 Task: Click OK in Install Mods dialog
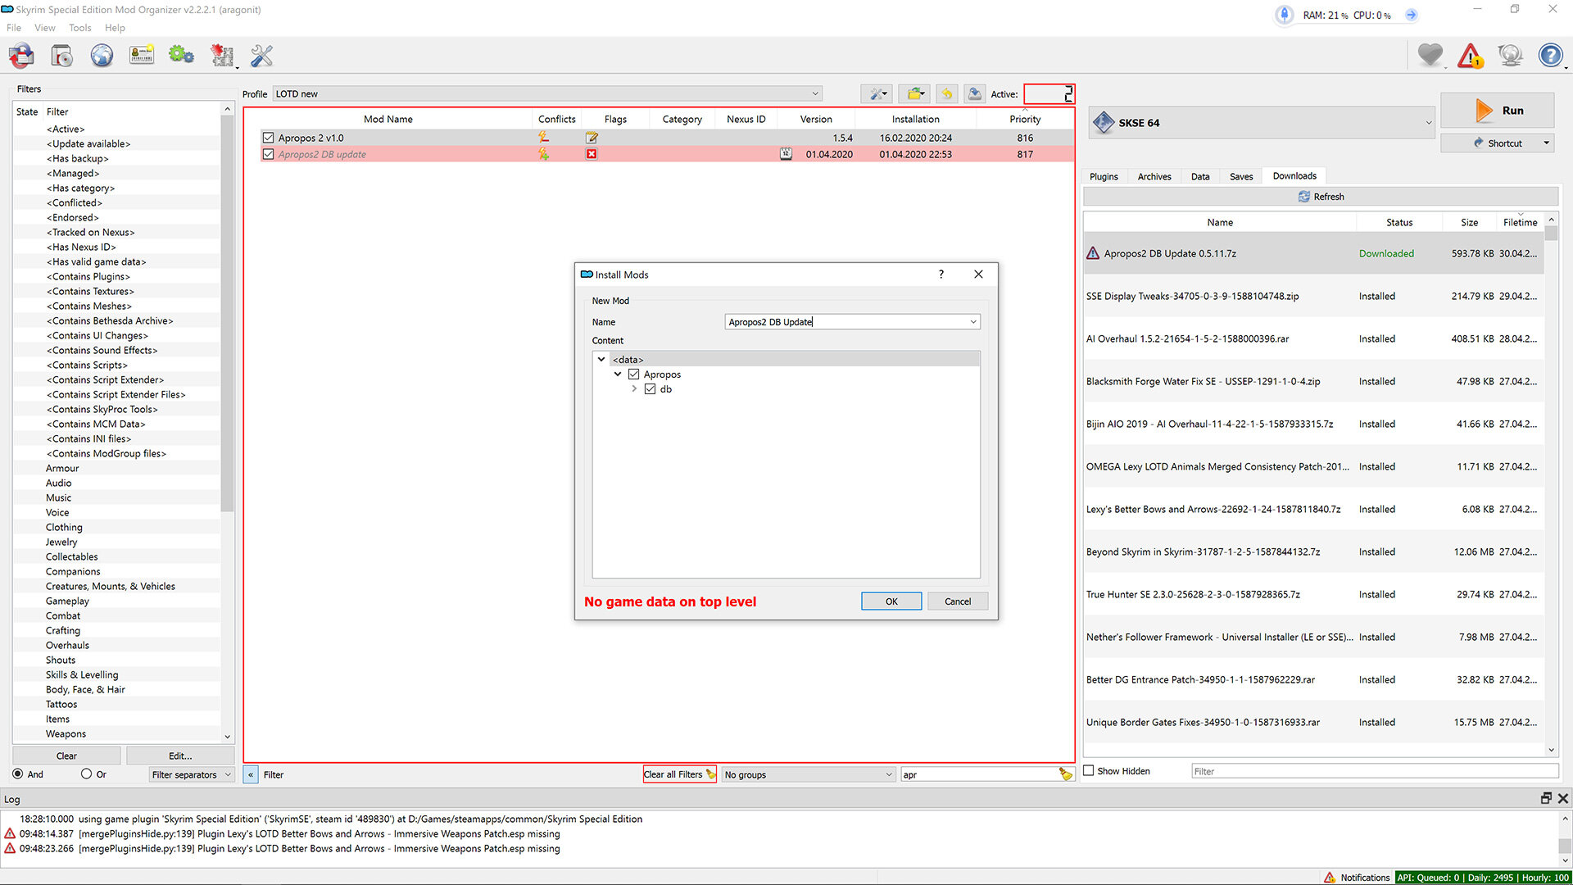point(891,601)
